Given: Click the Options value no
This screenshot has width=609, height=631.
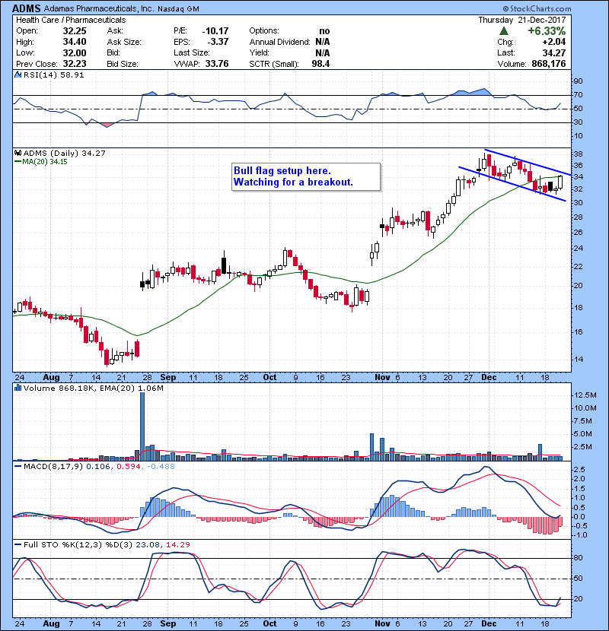Looking at the screenshot, I should tap(324, 31).
